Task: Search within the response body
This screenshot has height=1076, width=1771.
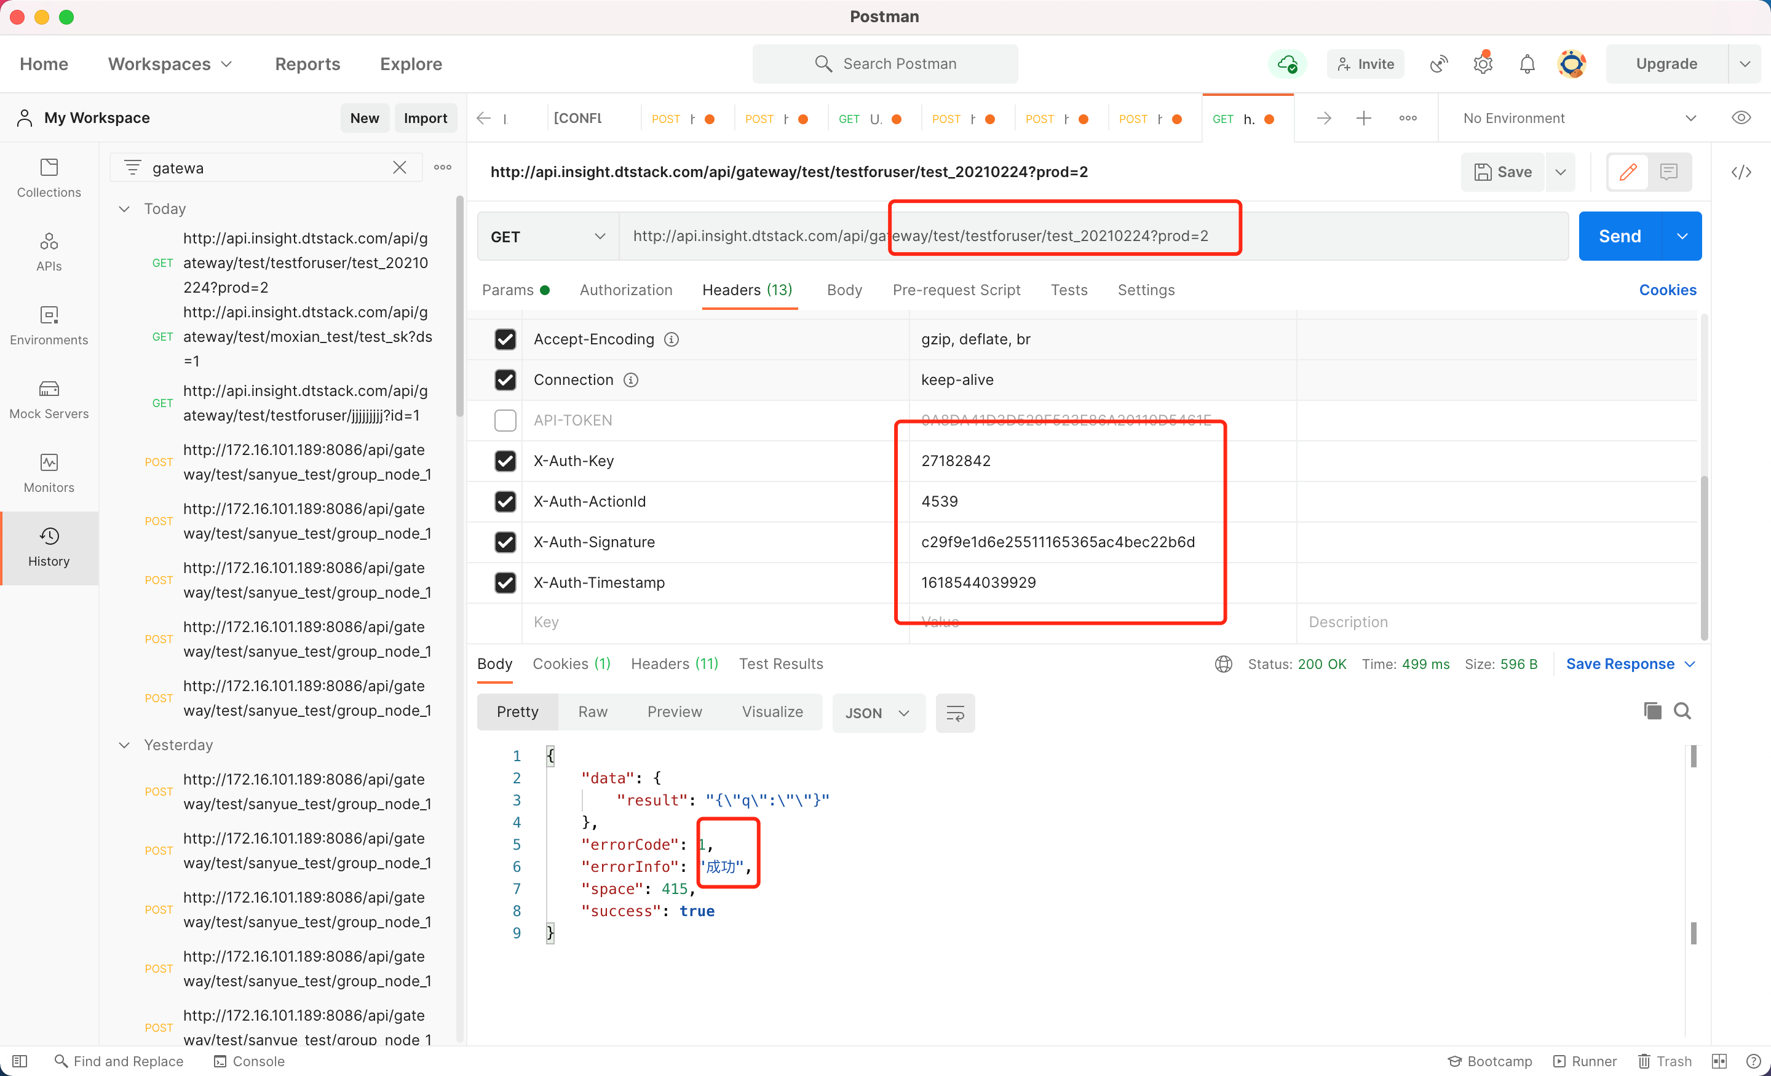Action: pyautogui.click(x=1682, y=711)
